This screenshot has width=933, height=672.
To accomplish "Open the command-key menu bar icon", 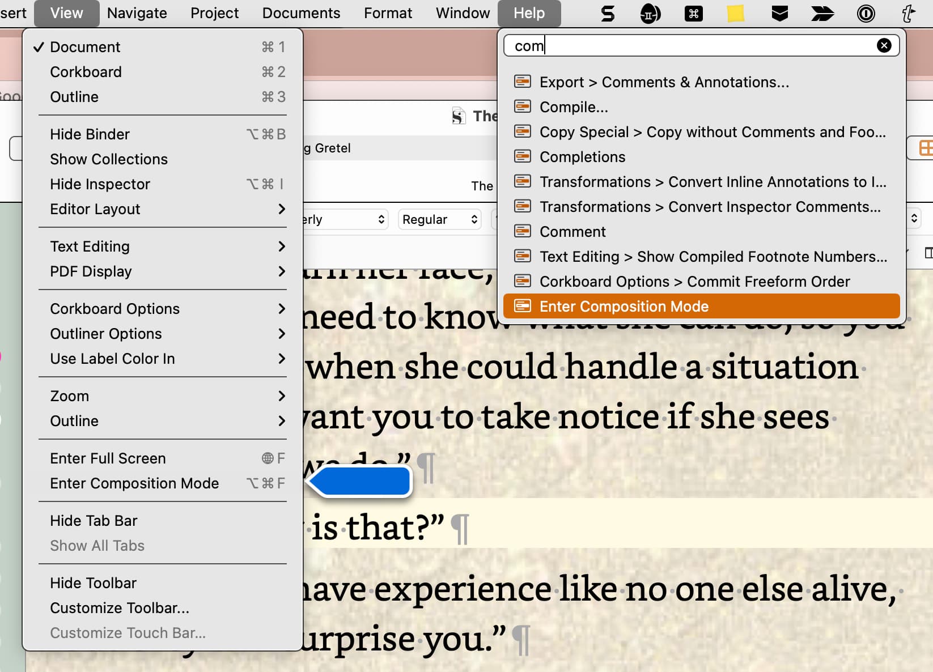I will pos(693,13).
